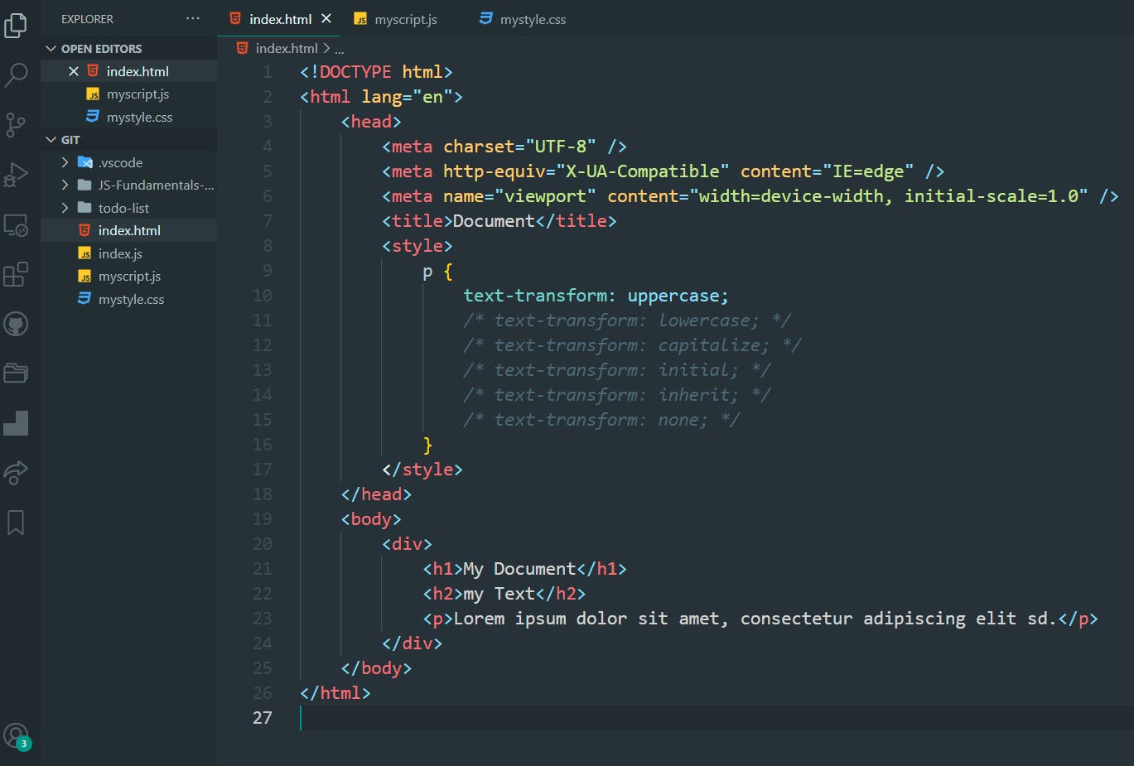Screen dimensions: 1134x766
Task: Open the Live Share view
Action: (16, 473)
